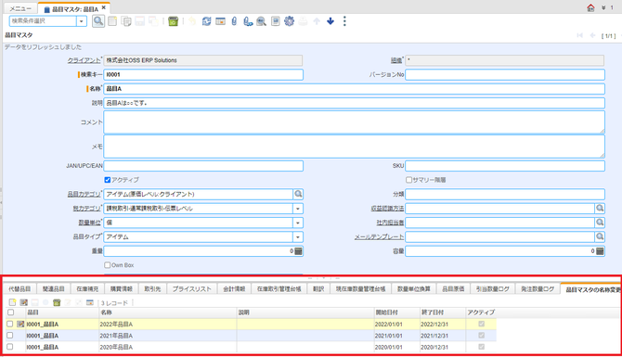
Task: Click the 名称 input field
Action: point(355,89)
